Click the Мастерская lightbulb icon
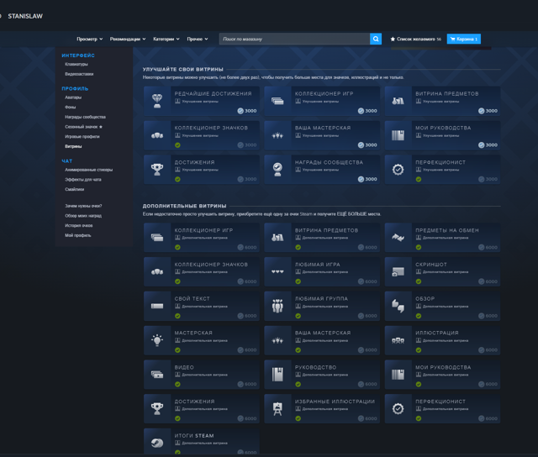Screen dimensions: 538x457 pos(157,340)
